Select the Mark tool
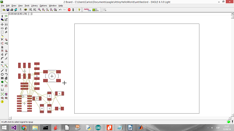The width and height of the screenshot is (234, 131). coord(6,19)
